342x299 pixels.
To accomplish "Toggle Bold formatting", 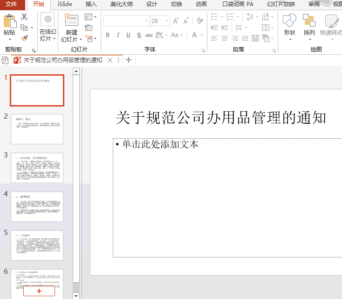I will [108, 35].
